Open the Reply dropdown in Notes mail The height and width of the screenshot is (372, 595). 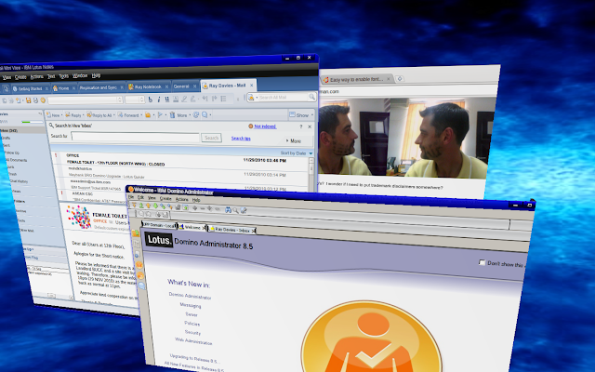[x=83, y=115]
